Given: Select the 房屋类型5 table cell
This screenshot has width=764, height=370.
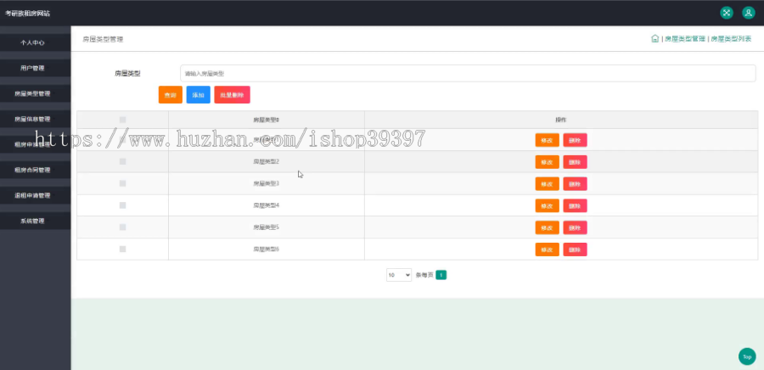Looking at the screenshot, I should (x=266, y=227).
